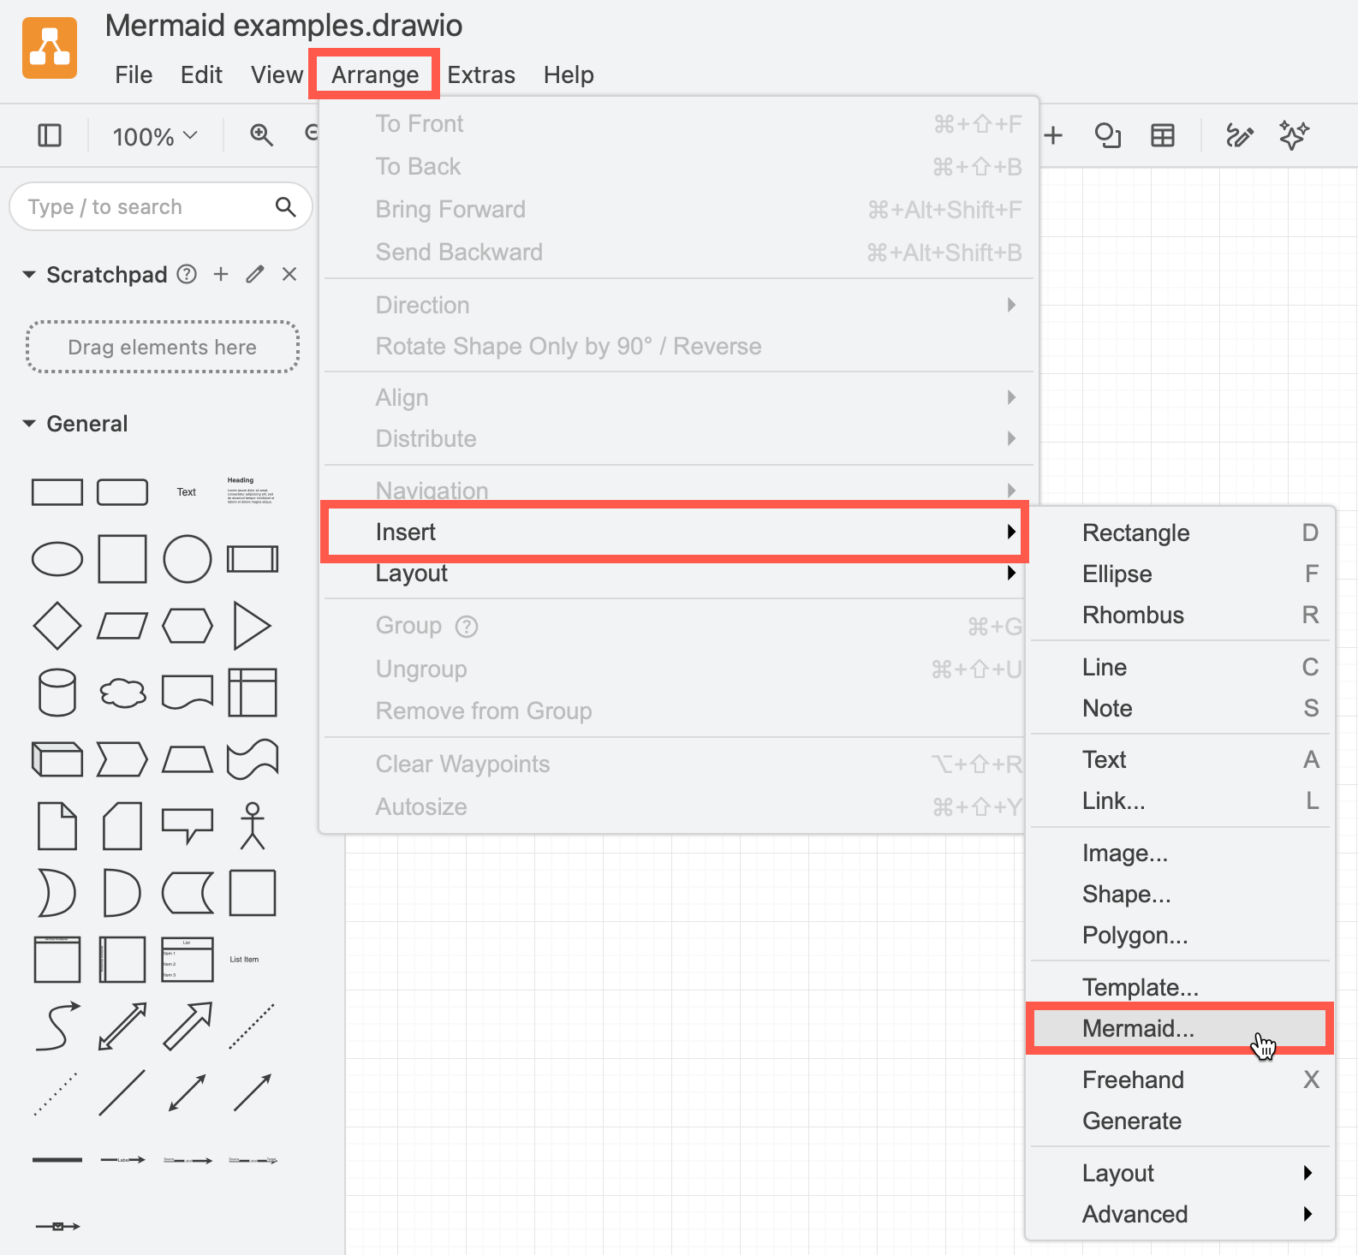The image size is (1358, 1255).
Task: Add a new scratchpad item with plus
Action: coord(221,274)
